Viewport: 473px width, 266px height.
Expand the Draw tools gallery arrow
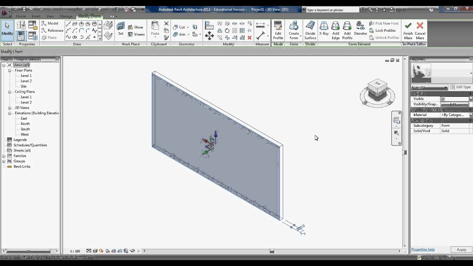click(100, 38)
